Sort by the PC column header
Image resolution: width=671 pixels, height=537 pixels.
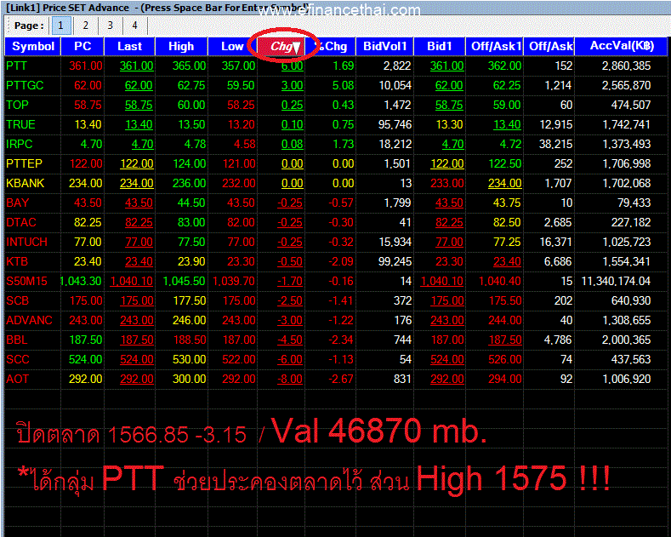pos(82,46)
